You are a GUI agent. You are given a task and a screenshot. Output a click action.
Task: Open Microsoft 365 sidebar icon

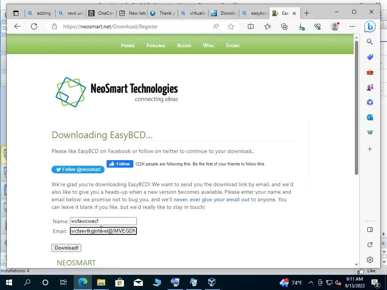(x=370, y=102)
